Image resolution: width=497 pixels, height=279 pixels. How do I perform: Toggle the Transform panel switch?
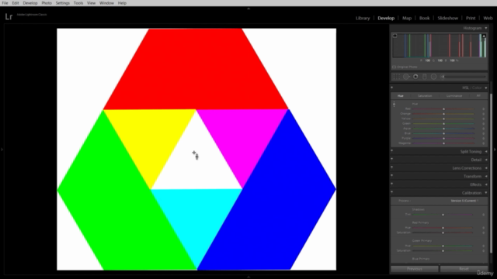pos(392,176)
